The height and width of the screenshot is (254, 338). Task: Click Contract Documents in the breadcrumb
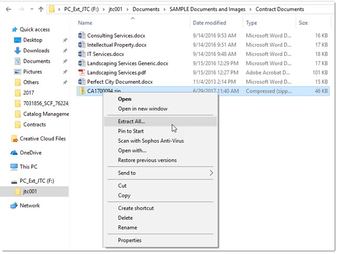click(280, 9)
